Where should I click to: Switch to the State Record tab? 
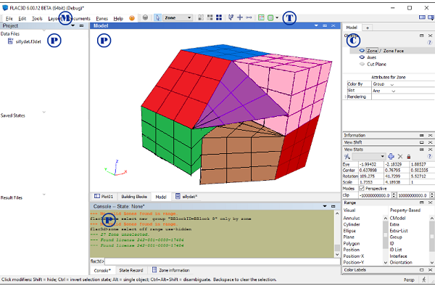coord(131,271)
